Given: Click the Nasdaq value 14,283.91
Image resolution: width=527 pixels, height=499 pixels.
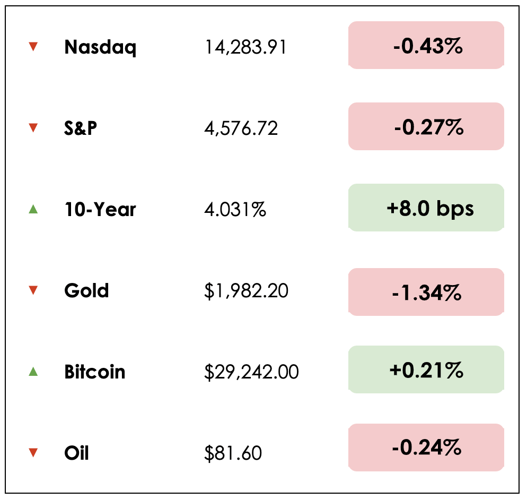Looking at the screenshot, I should [x=245, y=48].
